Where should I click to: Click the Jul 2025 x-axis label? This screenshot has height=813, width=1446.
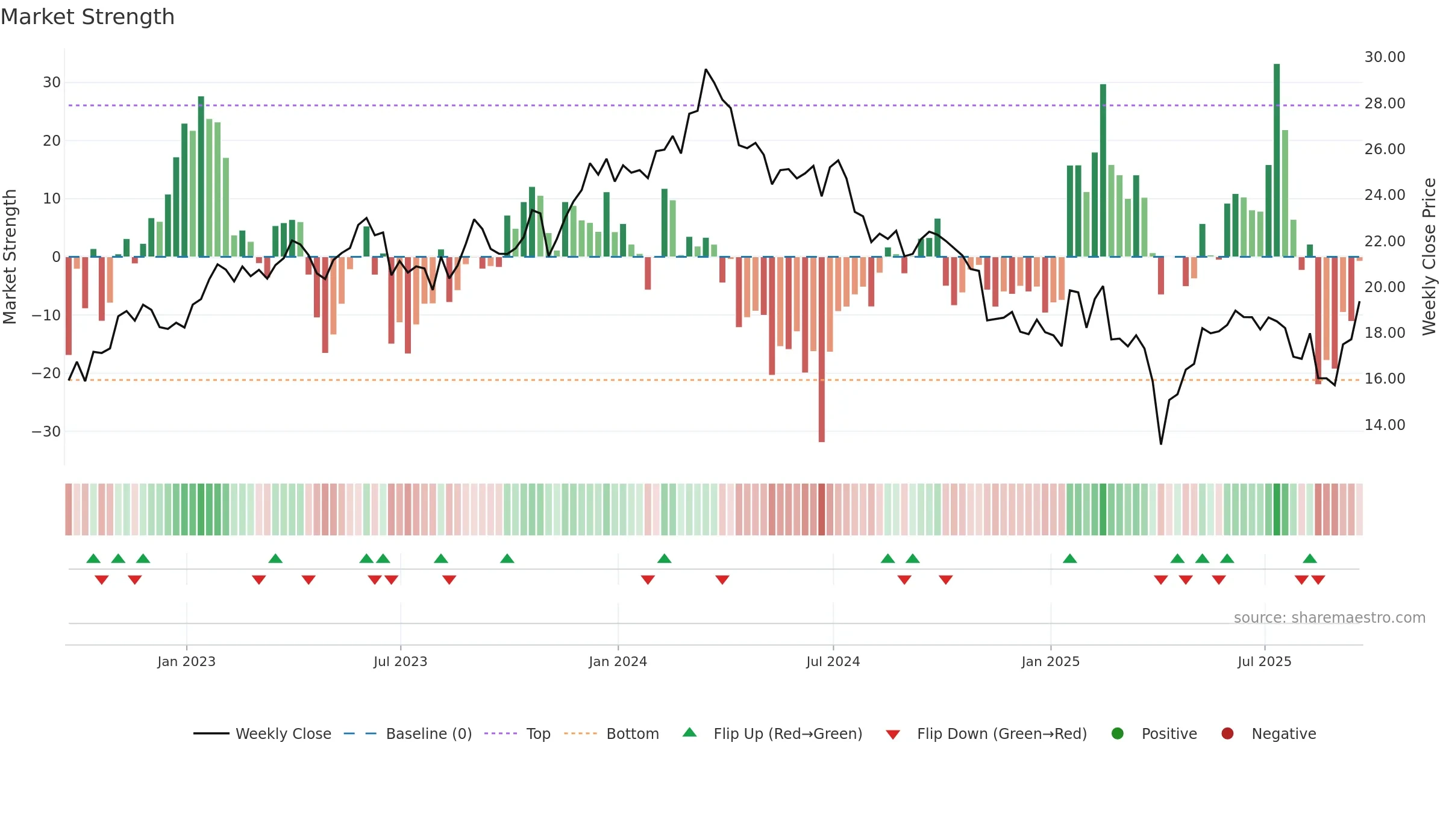pos(1264,661)
